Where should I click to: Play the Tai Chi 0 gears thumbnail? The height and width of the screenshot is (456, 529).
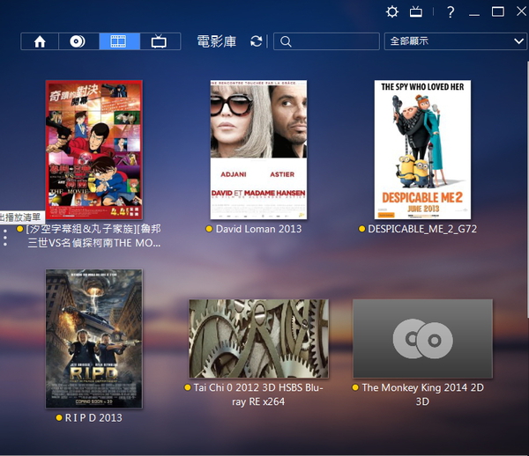tap(258, 339)
